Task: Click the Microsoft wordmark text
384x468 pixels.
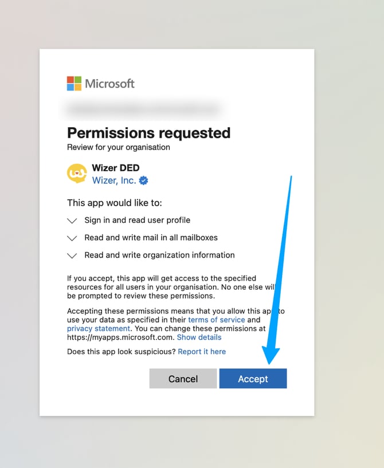Action: [109, 84]
